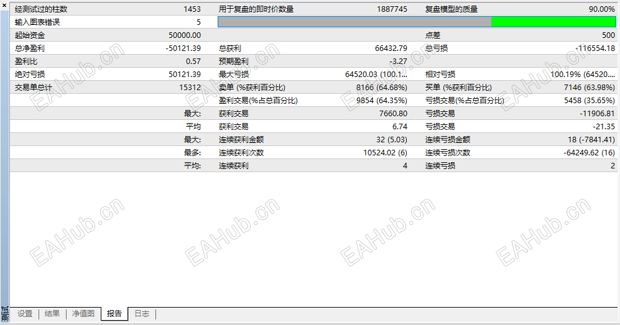Select the bars tested value 1453

(x=192, y=9)
